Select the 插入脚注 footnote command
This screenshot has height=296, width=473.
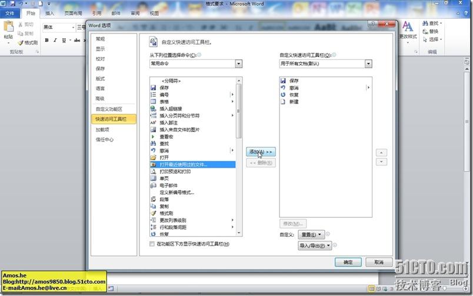pos(192,123)
